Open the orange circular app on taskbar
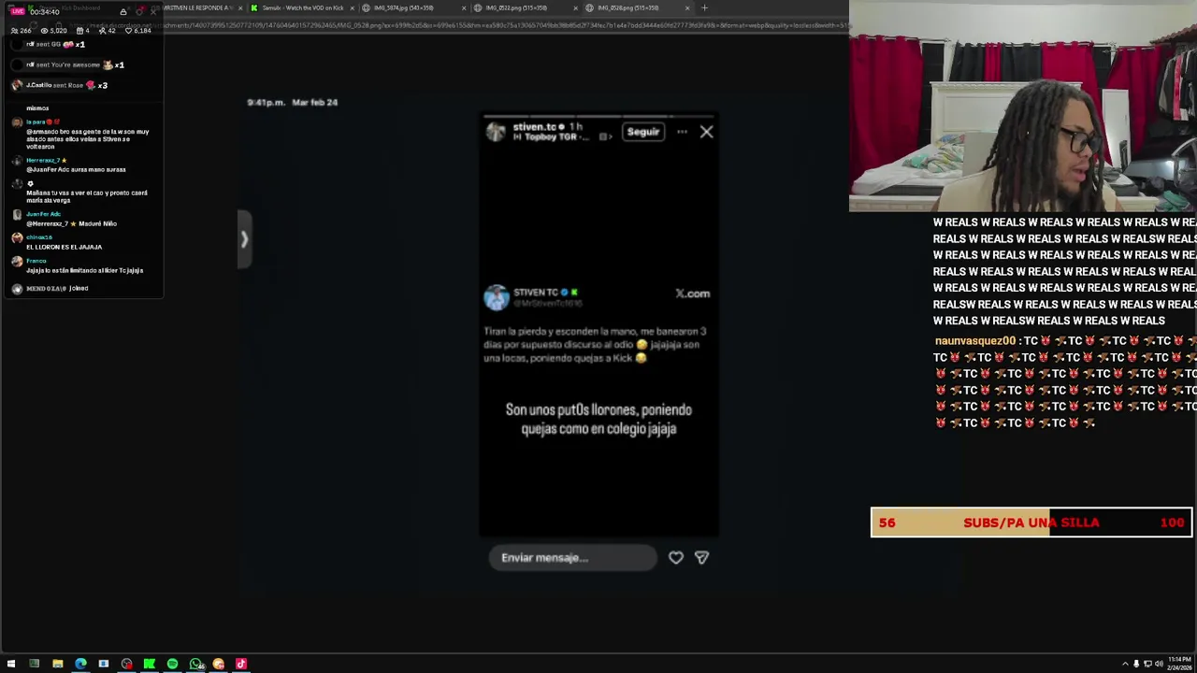 (x=219, y=664)
